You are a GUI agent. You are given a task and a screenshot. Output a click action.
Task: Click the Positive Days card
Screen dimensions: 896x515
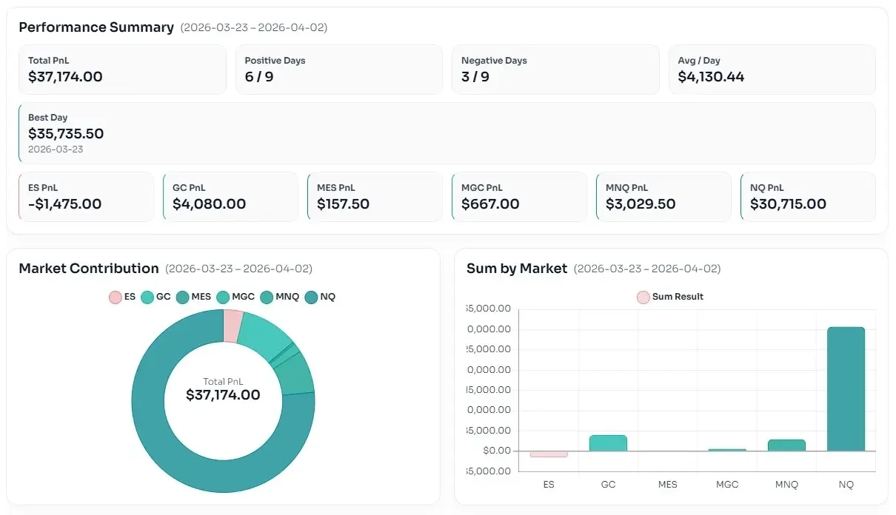[x=338, y=70]
